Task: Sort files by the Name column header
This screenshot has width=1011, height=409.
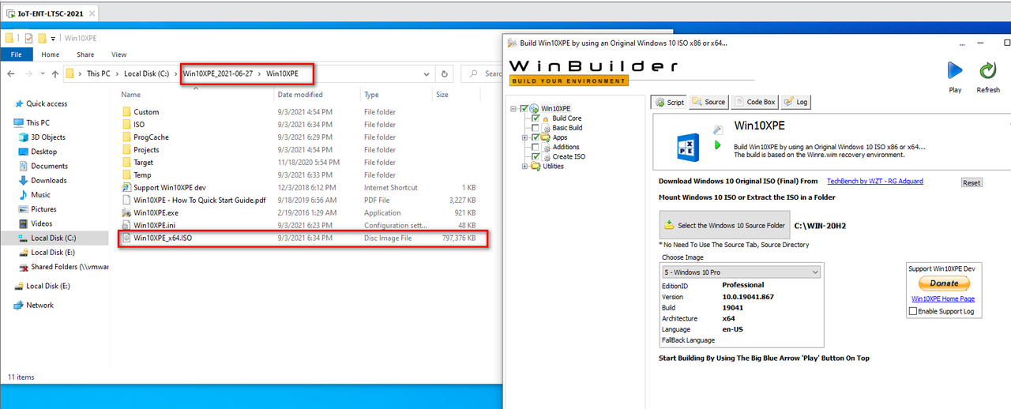Action: click(131, 95)
